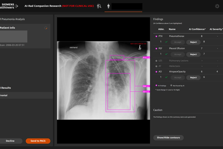Screen dimensions: 223x149
Task: Click the AO 1 6 label on X-ray
Action: (x=146, y=92)
